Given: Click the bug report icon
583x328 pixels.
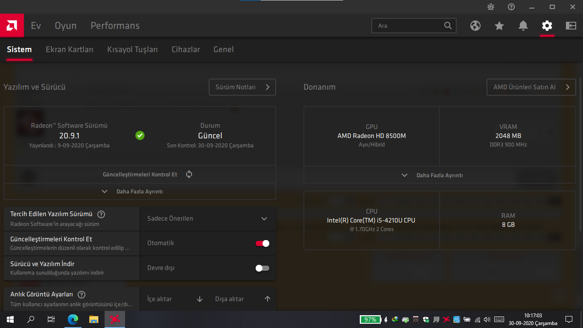Looking at the screenshot, I should pos(491,7).
